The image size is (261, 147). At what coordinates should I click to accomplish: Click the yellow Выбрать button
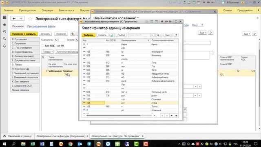[88, 35]
